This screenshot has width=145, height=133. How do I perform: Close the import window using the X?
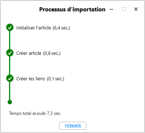coord(136,9)
